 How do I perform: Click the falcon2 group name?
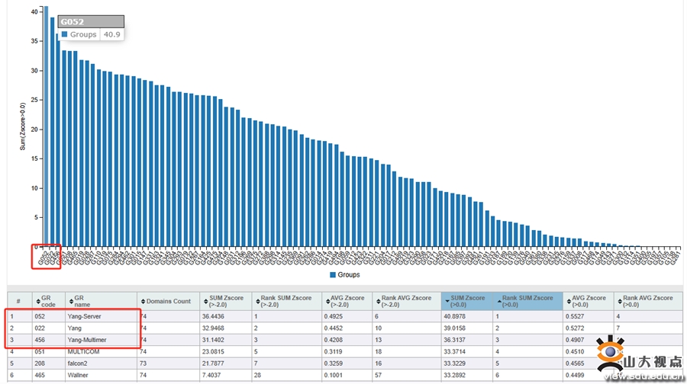tap(77, 363)
